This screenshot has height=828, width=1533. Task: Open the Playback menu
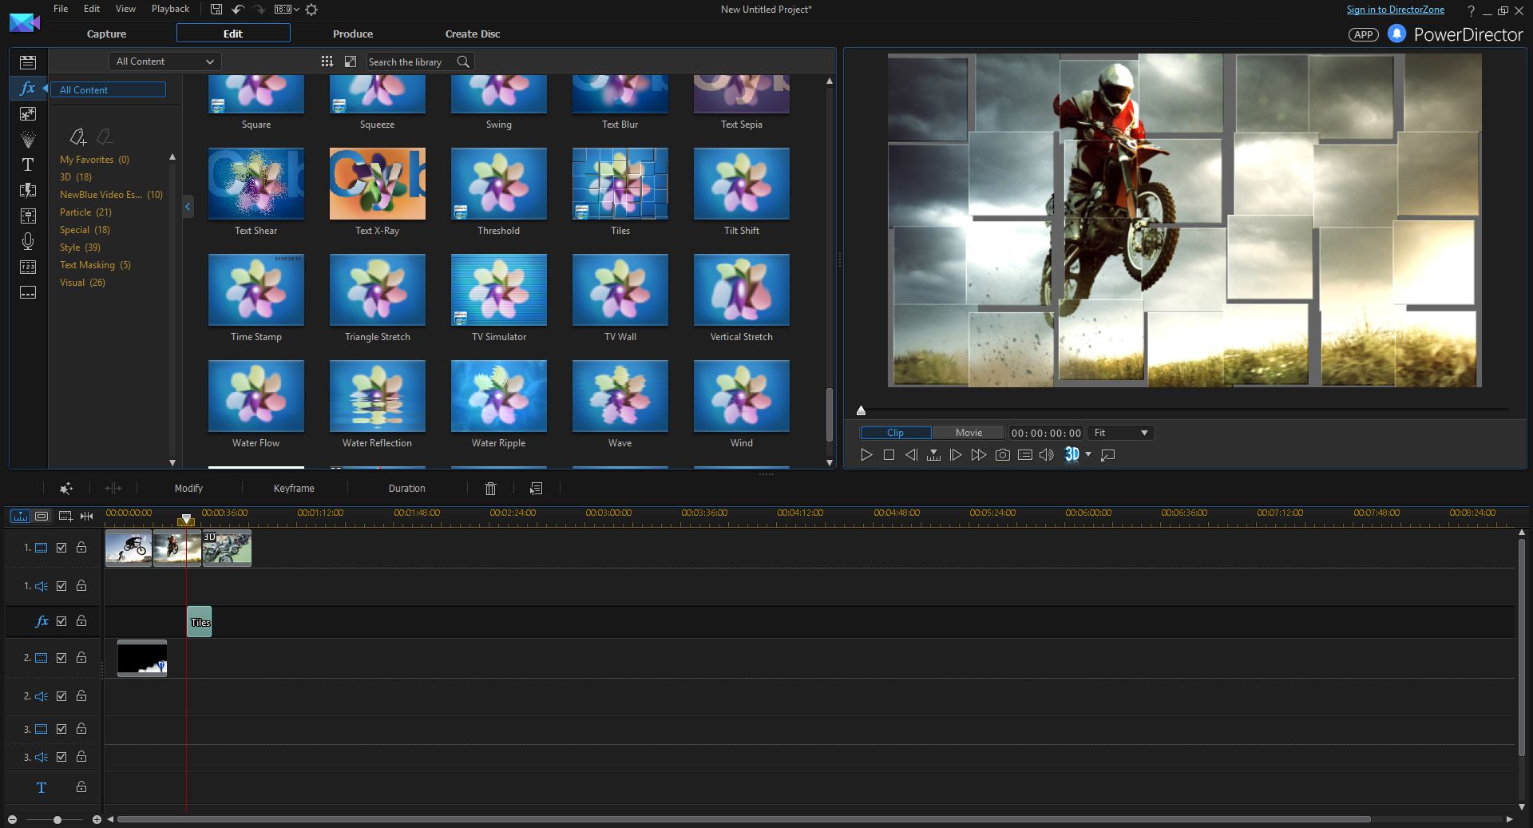(170, 9)
